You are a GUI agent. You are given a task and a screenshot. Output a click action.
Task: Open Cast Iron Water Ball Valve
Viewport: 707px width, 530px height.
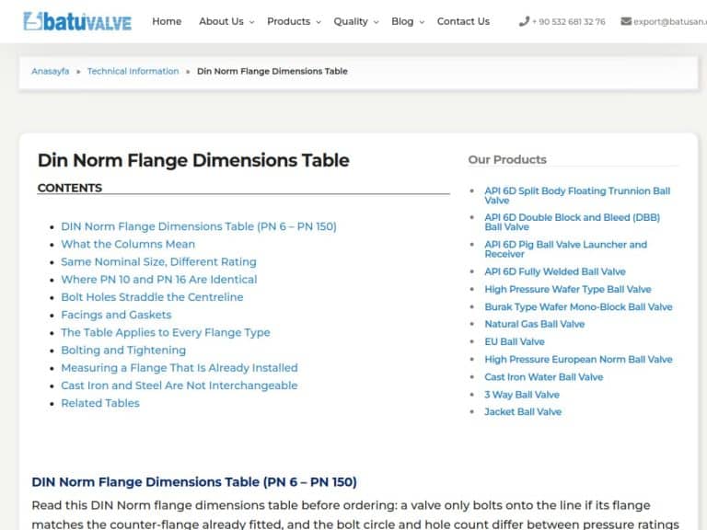(544, 376)
